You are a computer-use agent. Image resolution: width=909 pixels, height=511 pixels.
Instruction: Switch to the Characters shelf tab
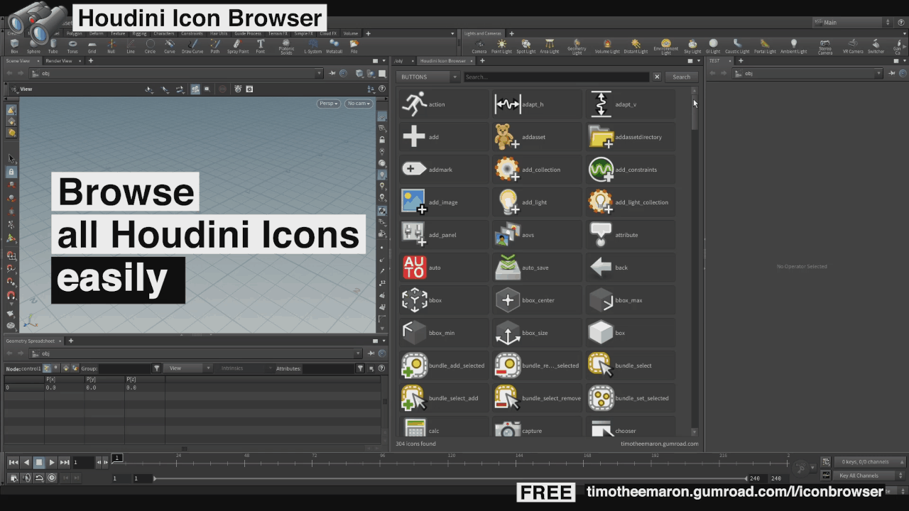tap(164, 33)
